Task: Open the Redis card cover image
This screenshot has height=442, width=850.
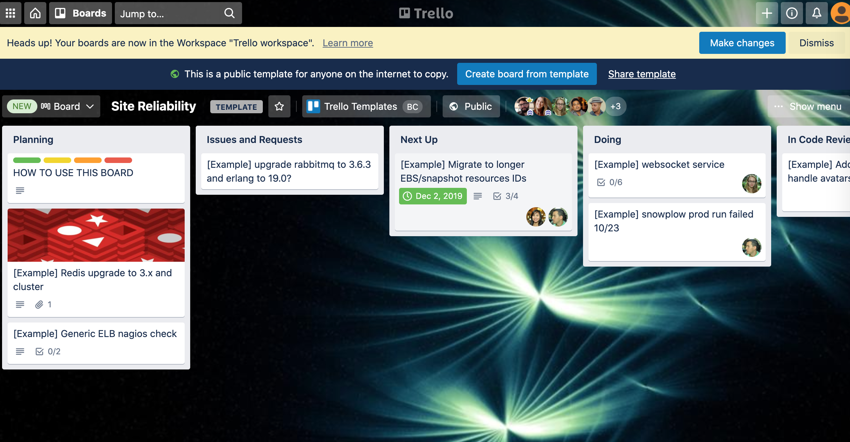Action: (96, 235)
